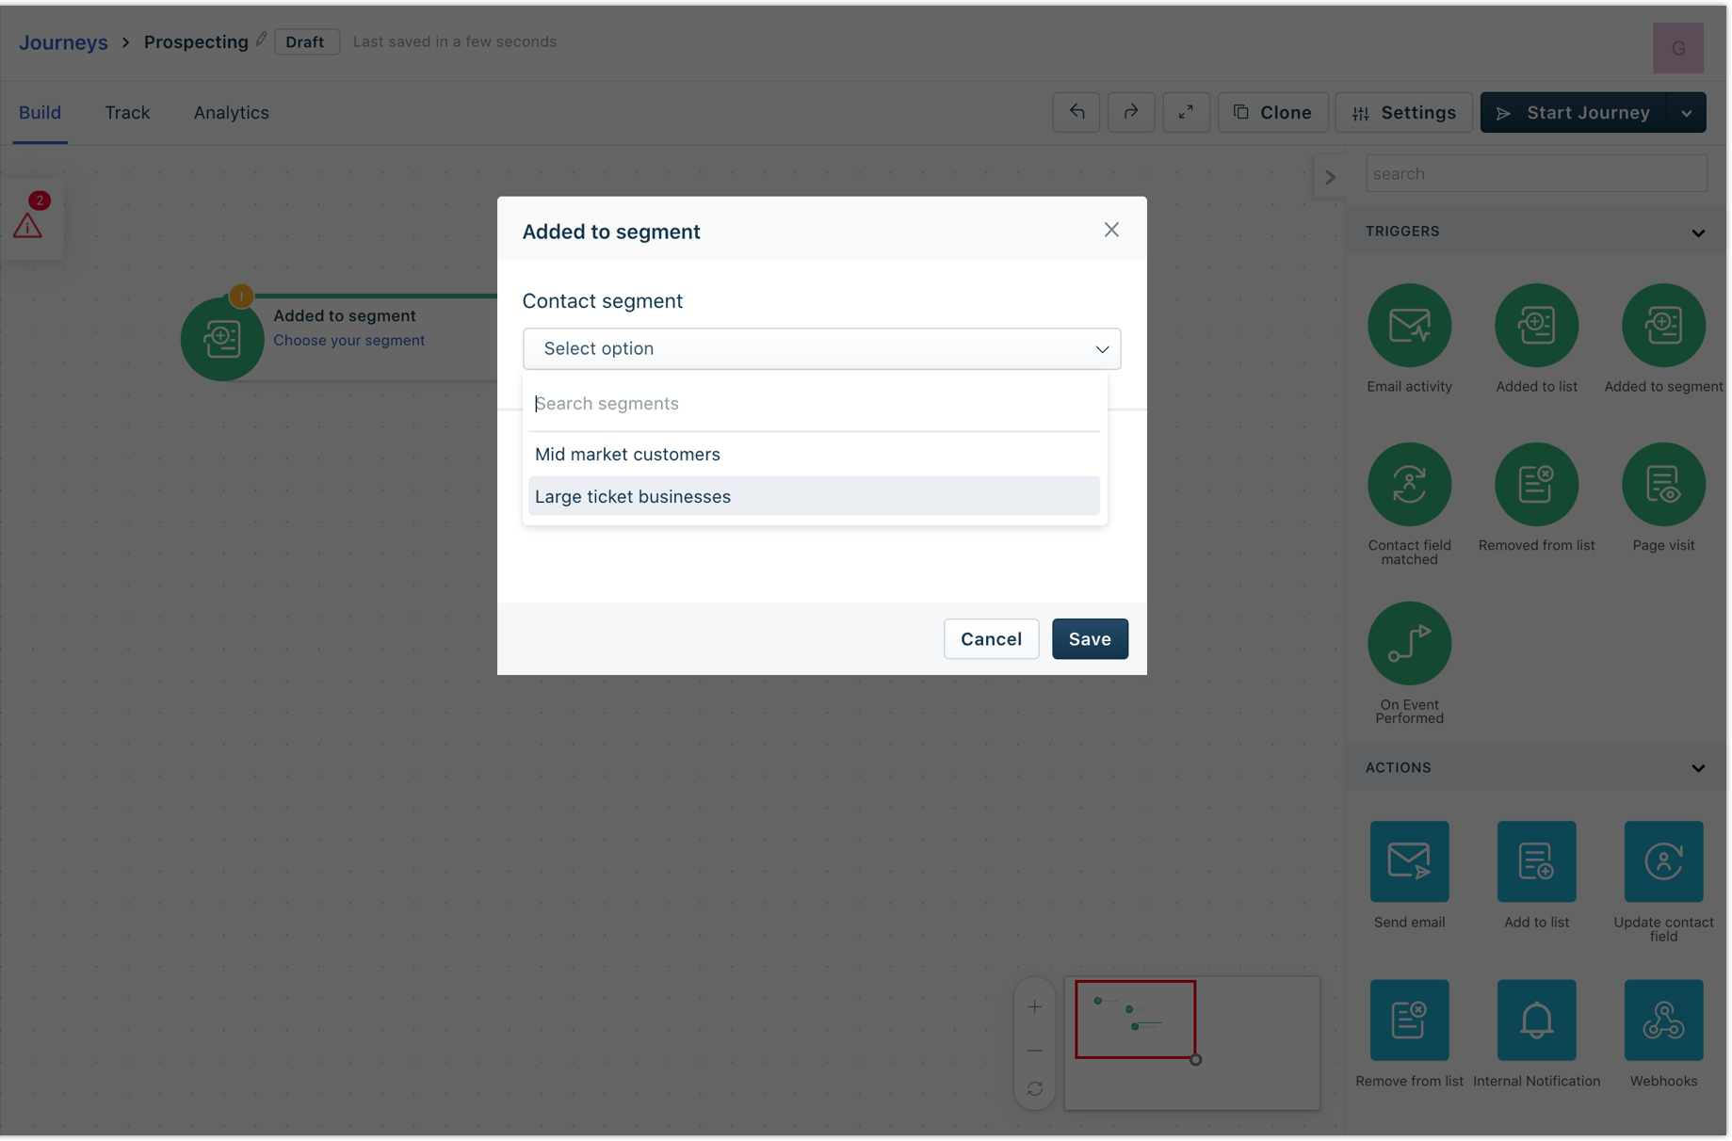Collapse the right sidebar panel arrow

[x=1329, y=177]
